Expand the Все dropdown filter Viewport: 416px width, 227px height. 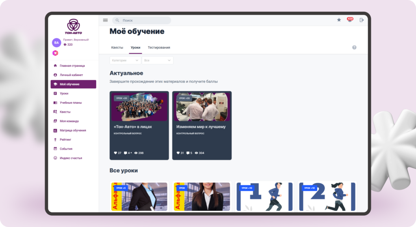pyautogui.click(x=157, y=60)
